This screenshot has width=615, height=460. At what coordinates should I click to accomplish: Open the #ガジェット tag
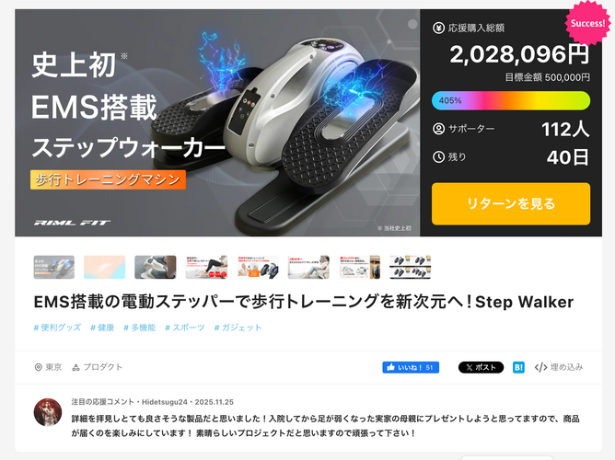pyautogui.click(x=238, y=328)
